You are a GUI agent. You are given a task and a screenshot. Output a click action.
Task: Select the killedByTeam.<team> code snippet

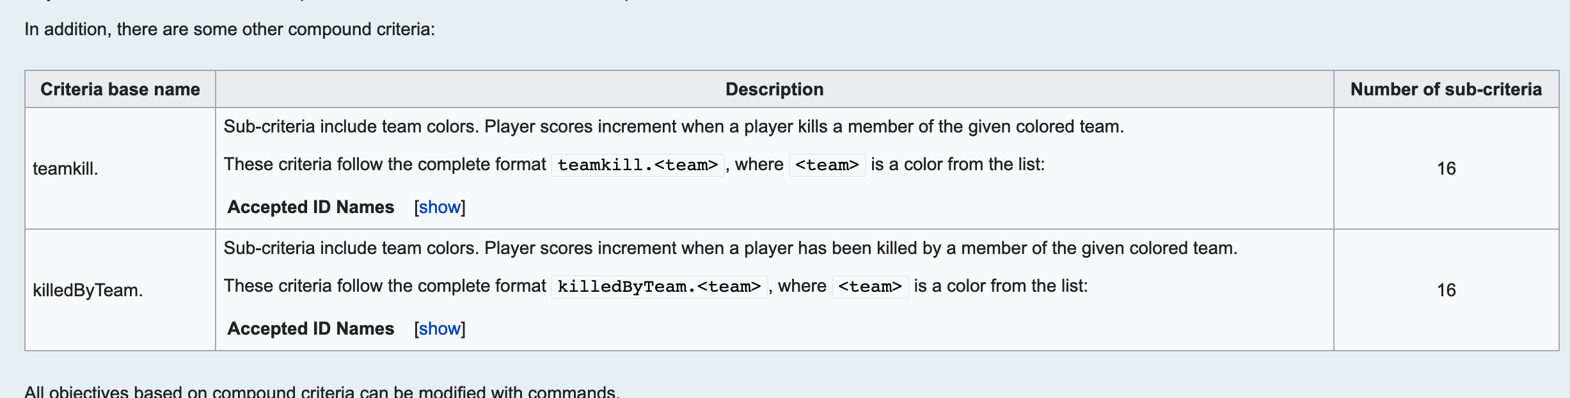[660, 286]
